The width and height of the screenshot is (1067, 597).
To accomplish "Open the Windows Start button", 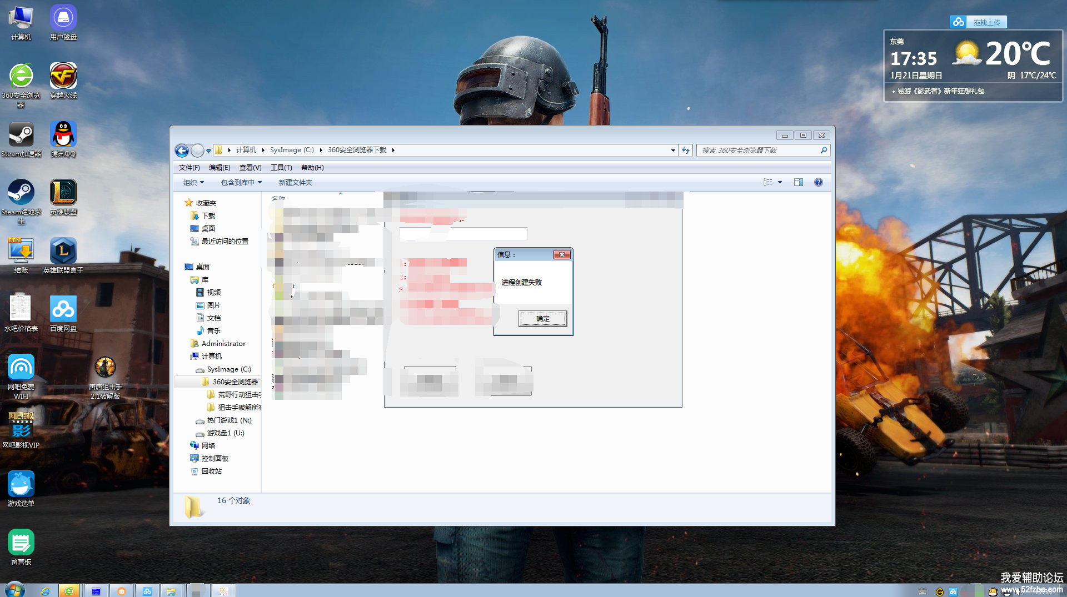I will point(14,590).
